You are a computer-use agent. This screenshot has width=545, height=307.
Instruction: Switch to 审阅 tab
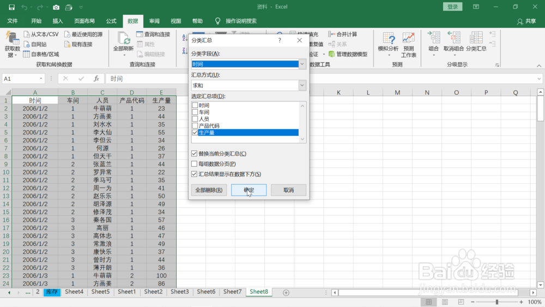coord(154,21)
